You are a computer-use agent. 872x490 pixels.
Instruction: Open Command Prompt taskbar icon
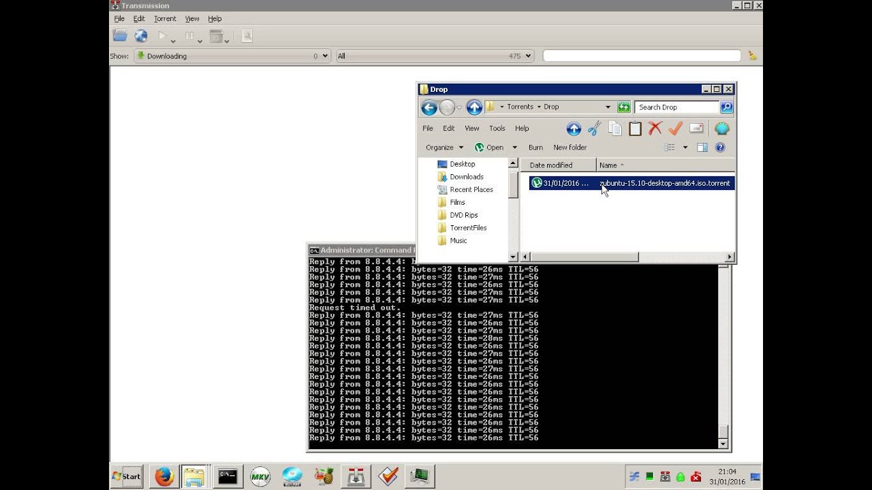(x=228, y=476)
